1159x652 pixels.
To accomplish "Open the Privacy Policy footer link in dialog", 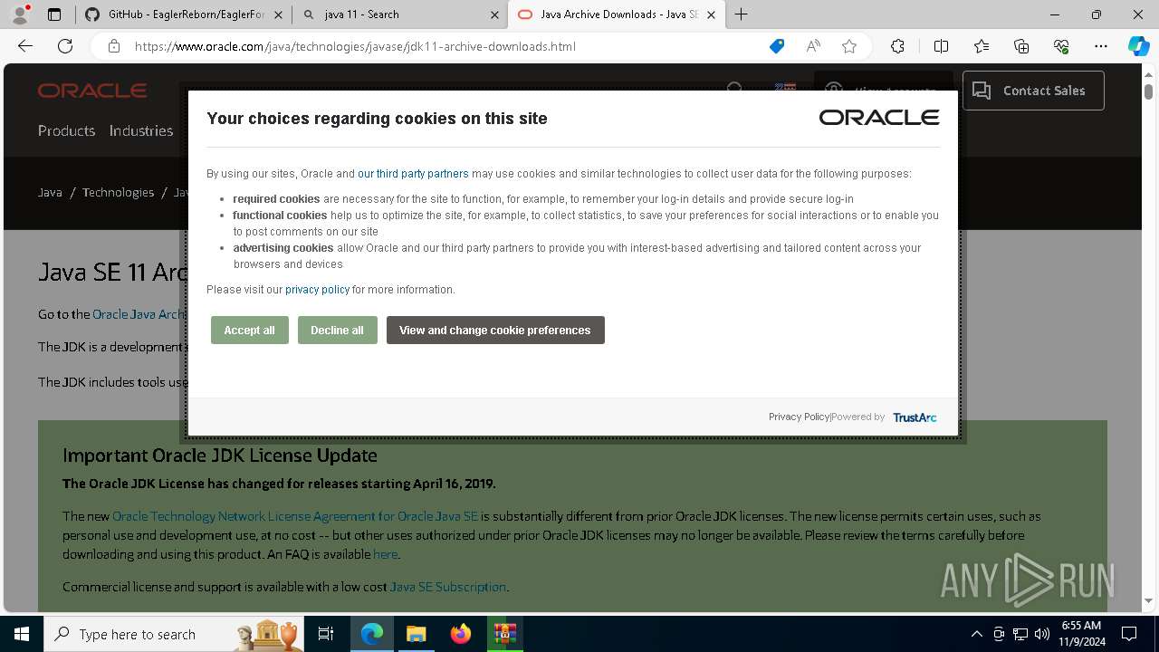I will pos(799,417).
